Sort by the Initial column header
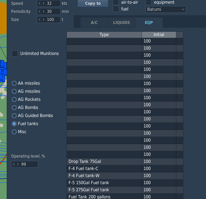Screen dimensions: 206x199 [x=159, y=35]
